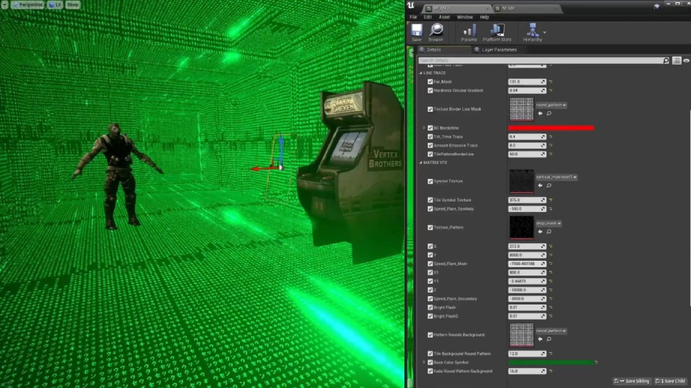Click the Show viewport button
691x388 pixels.
pyautogui.click(x=73, y=5)
